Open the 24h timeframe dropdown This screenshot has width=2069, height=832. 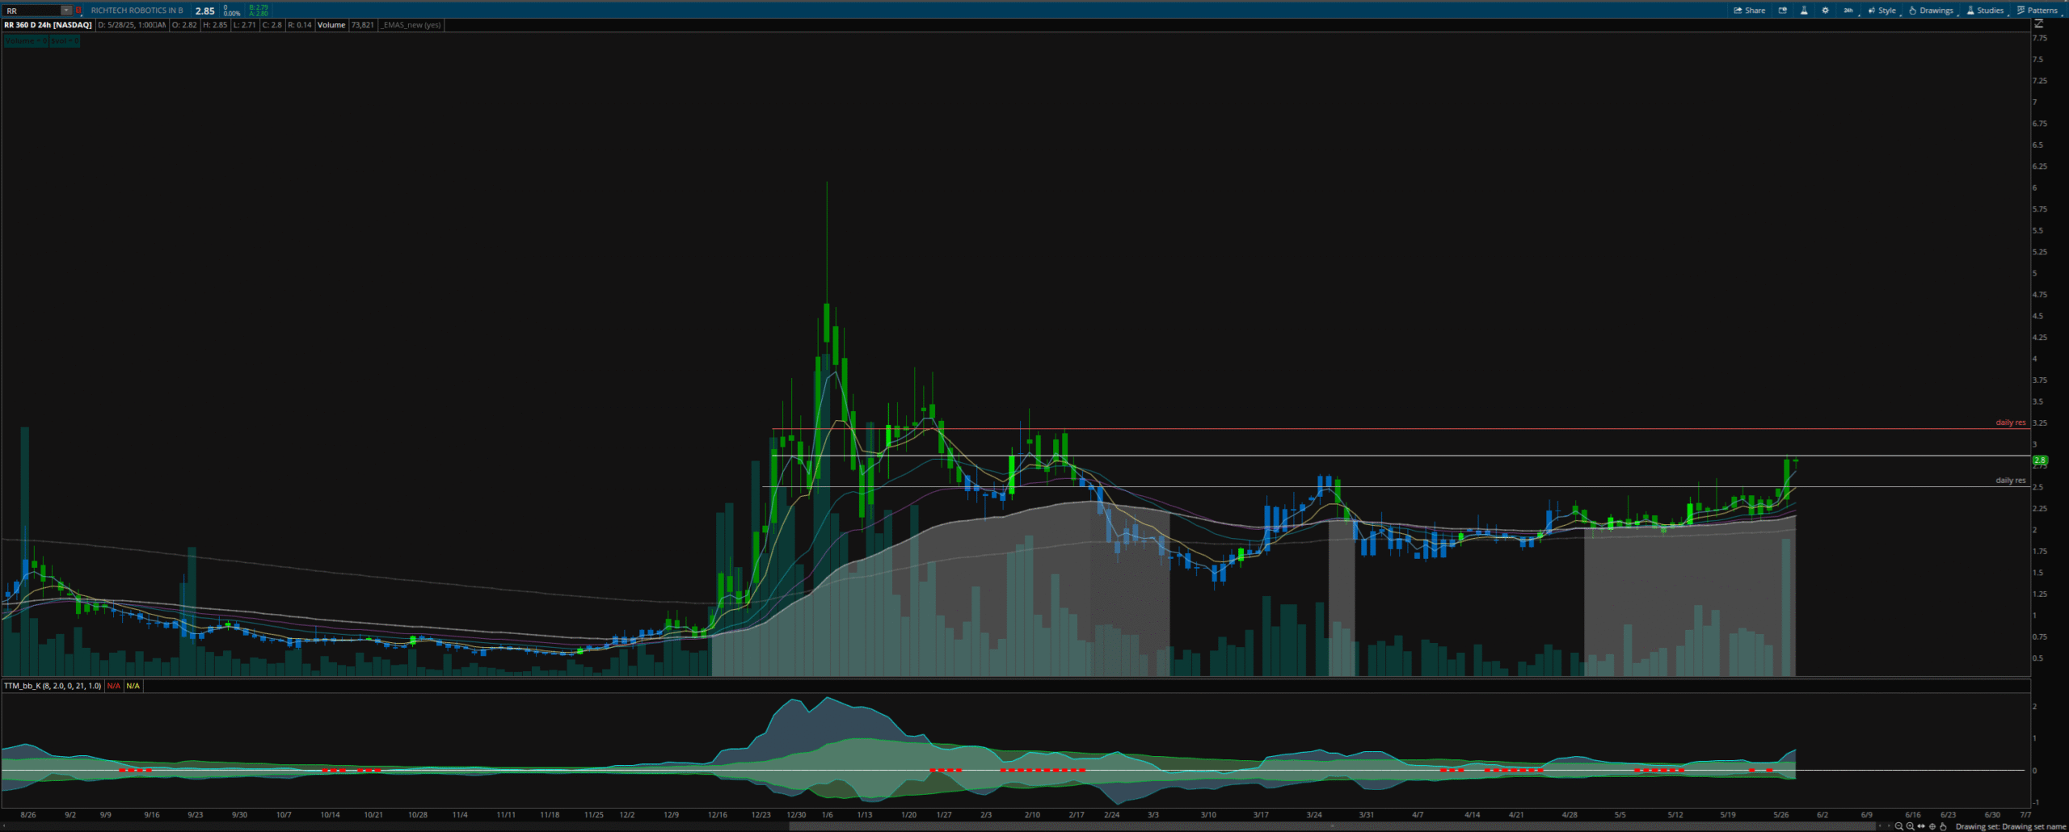tap(1848, 11)
